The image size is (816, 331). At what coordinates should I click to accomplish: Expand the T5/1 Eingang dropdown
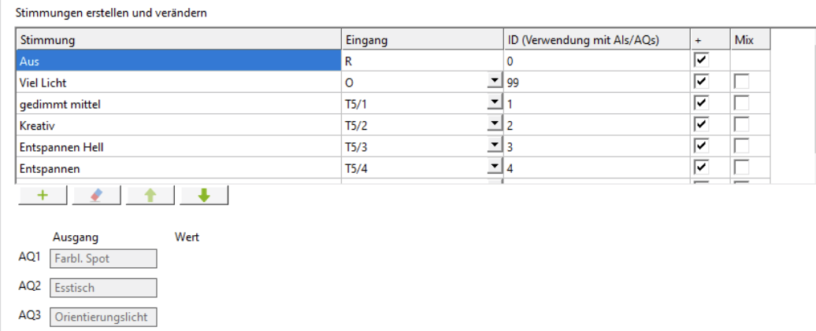pyautogui.click(x=494, y=103)
